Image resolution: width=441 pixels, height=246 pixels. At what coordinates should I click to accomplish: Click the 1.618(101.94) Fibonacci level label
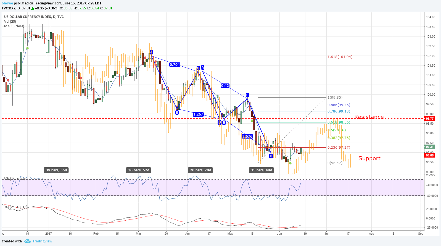(x=340, y=57)
